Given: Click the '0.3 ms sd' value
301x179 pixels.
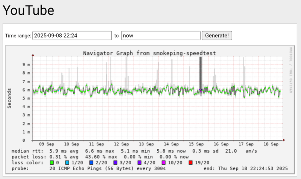Looking at the screenshot, I should (205, 151).
